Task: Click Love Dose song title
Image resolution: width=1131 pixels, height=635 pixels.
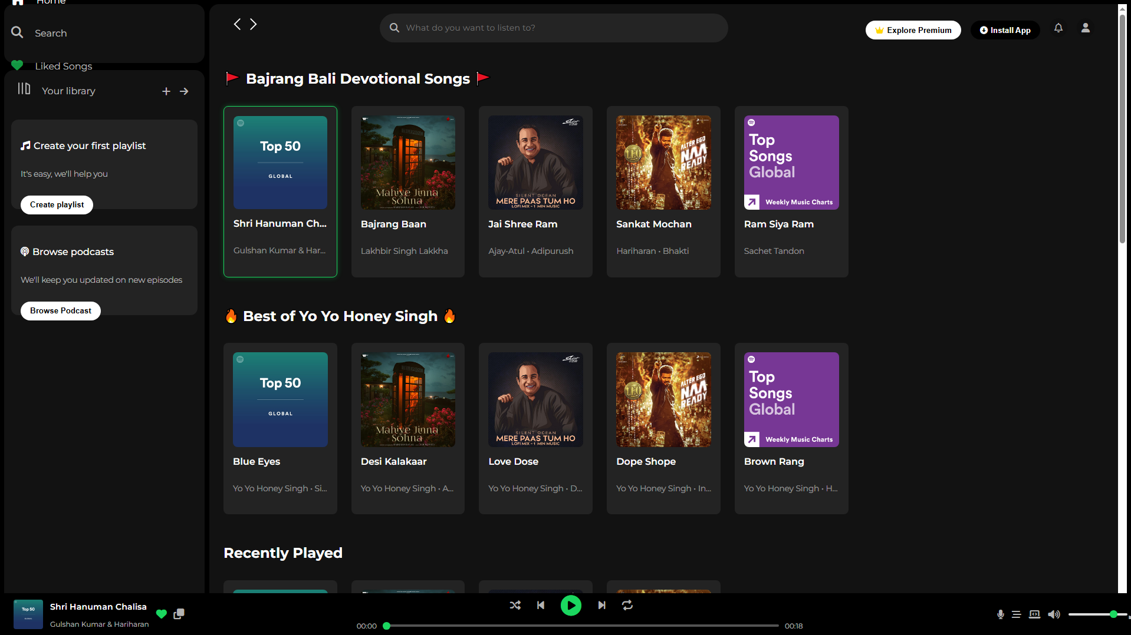Action: [x=514, y=461]
